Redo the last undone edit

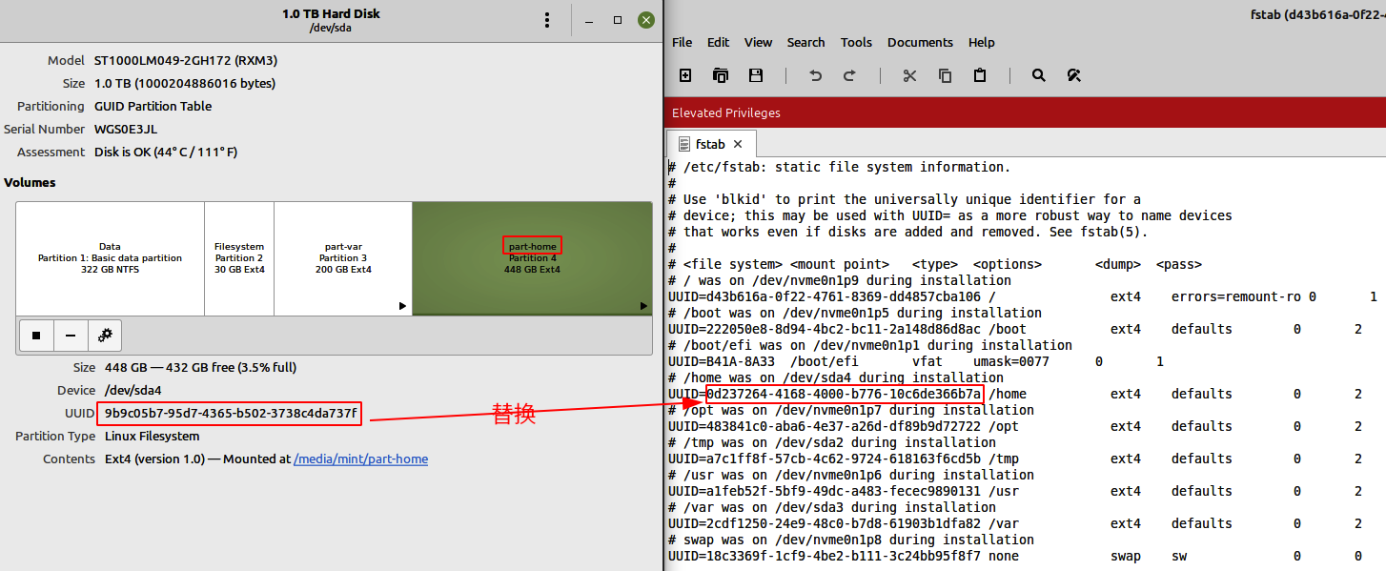tap(849, 75)
